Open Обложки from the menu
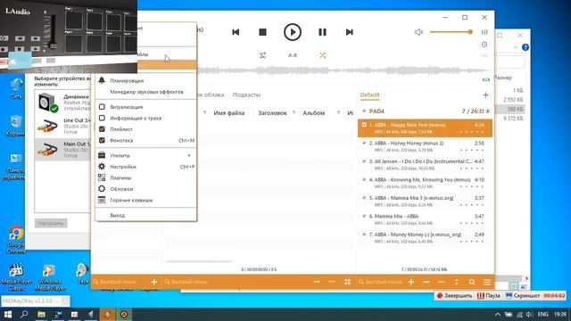The height and width of the screenshot is (321, 571). coord(145,189)
